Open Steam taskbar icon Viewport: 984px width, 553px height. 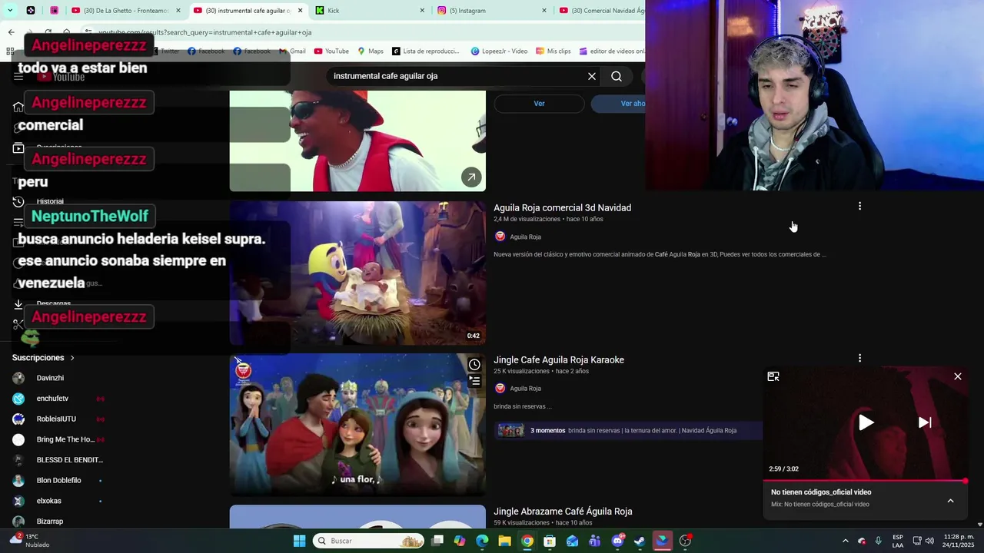click(640, 541)
